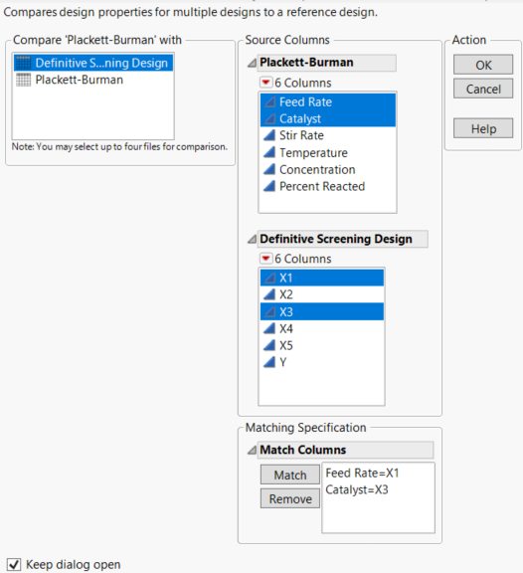523x573 pixels.
Task: Click continuous icon next to X3
Action: click(269, 311)
